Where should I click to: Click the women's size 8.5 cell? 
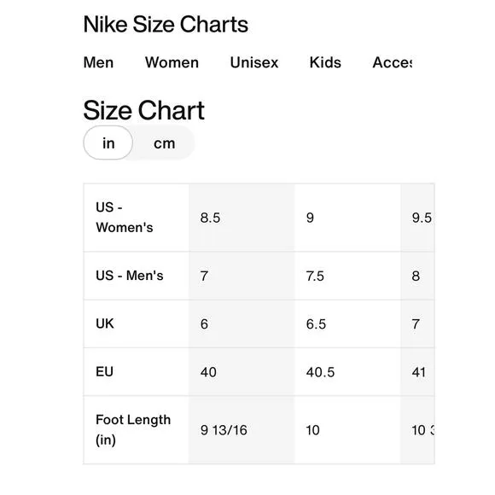pyautogui.click(x=242, y=218)
